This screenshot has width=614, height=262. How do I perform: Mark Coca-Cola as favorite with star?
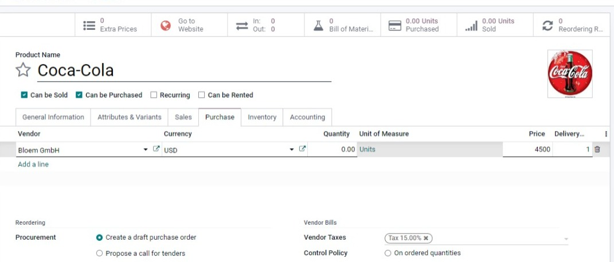click(x=23, y=70)
